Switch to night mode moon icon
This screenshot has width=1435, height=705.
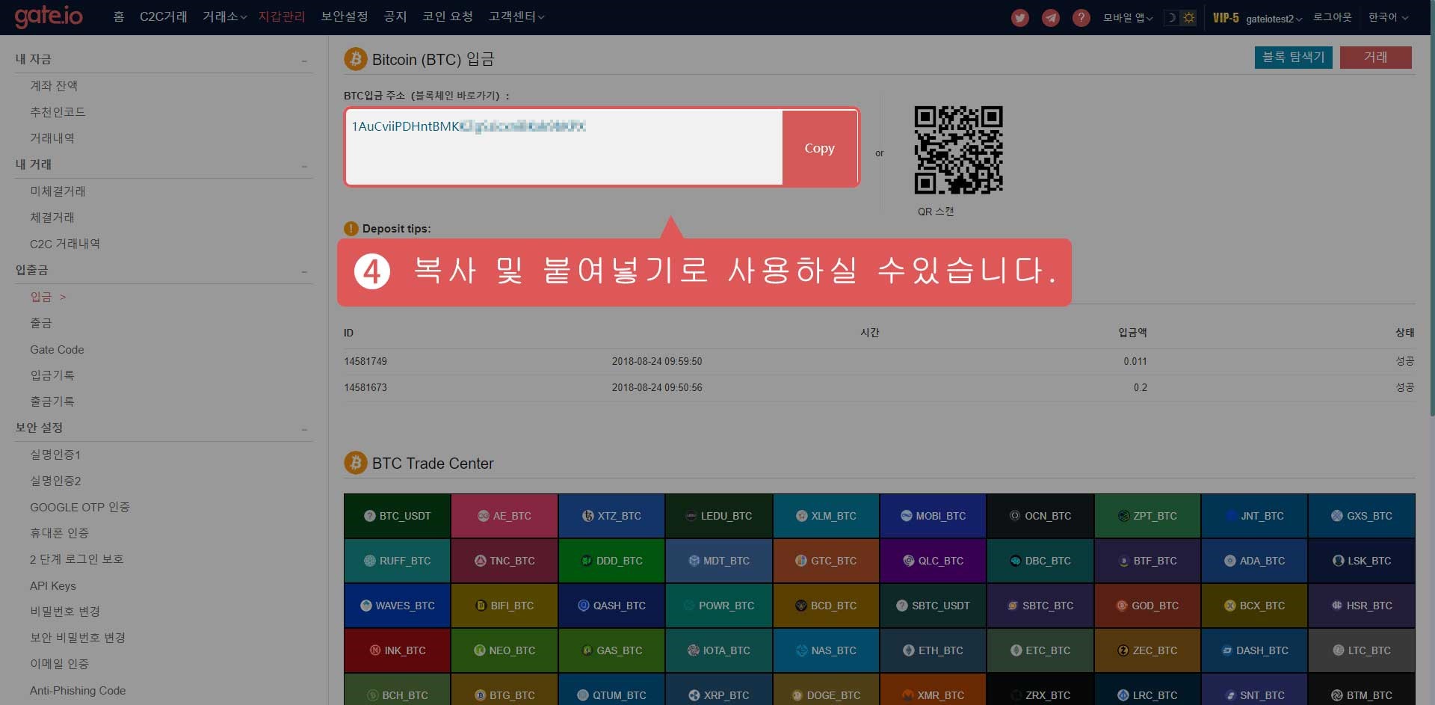tap(1172, 17)
